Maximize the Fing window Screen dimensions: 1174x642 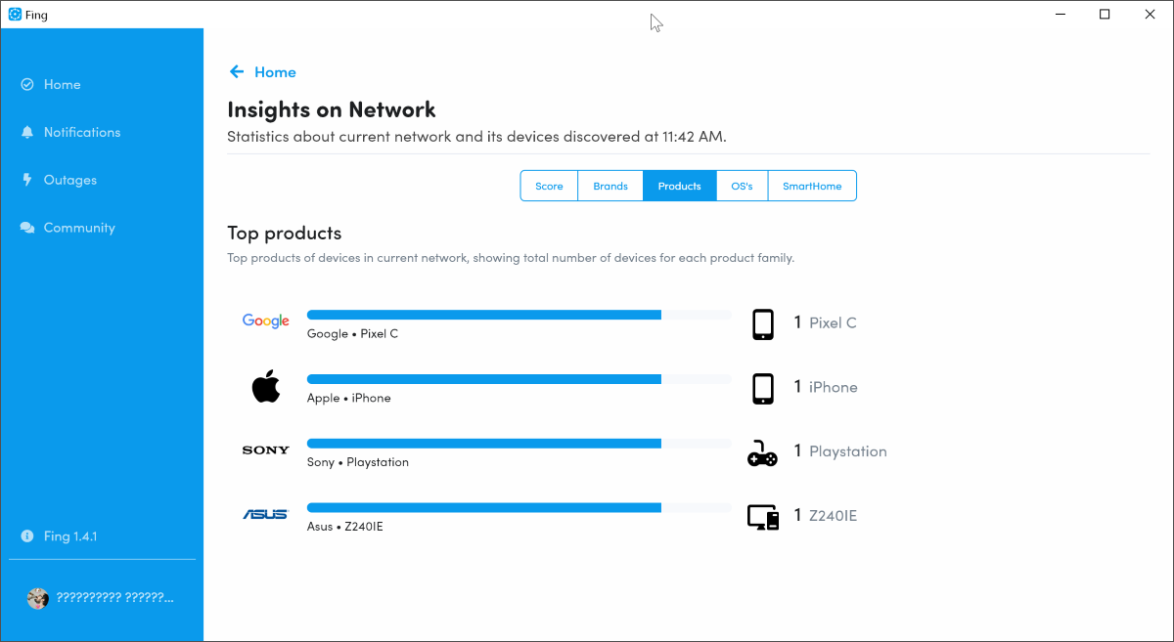(1105, 15)
